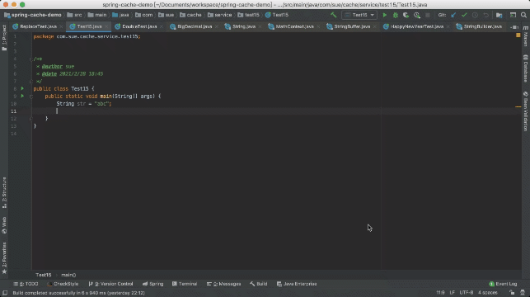
Task: Open the UTF-8 encoding selector
Action: pyautogui.click(x=466, y=293)
